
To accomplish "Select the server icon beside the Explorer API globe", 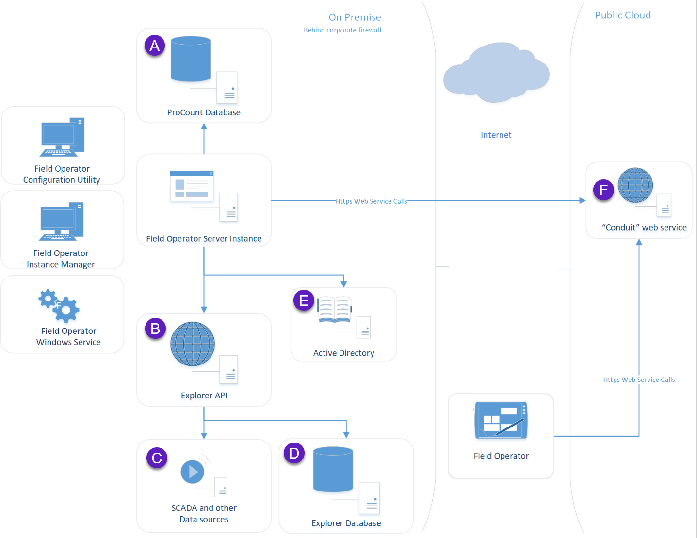I will [x=229, y=370].
